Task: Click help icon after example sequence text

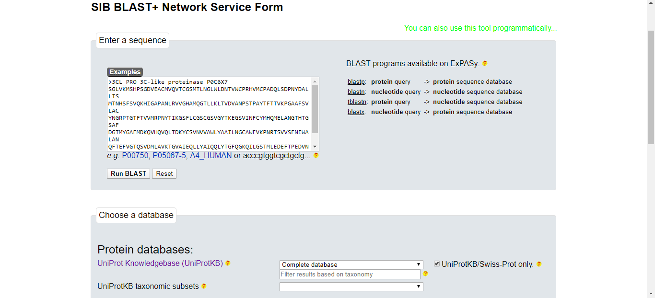Action: pyautogui.click(x=316, y=155)
